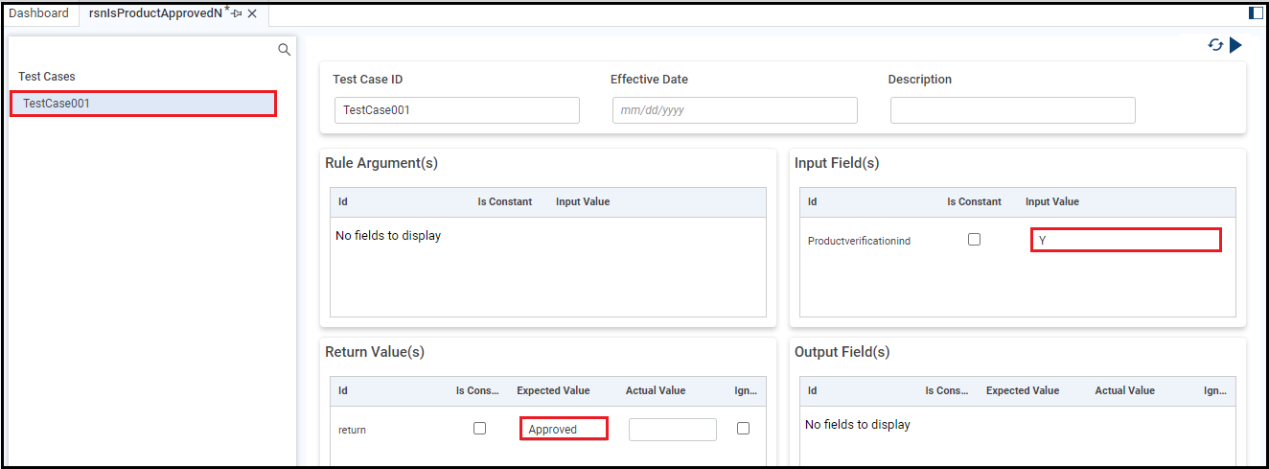Focus the Description text box
This screenshot has height=469, width=1269.
click(1012, 110)
